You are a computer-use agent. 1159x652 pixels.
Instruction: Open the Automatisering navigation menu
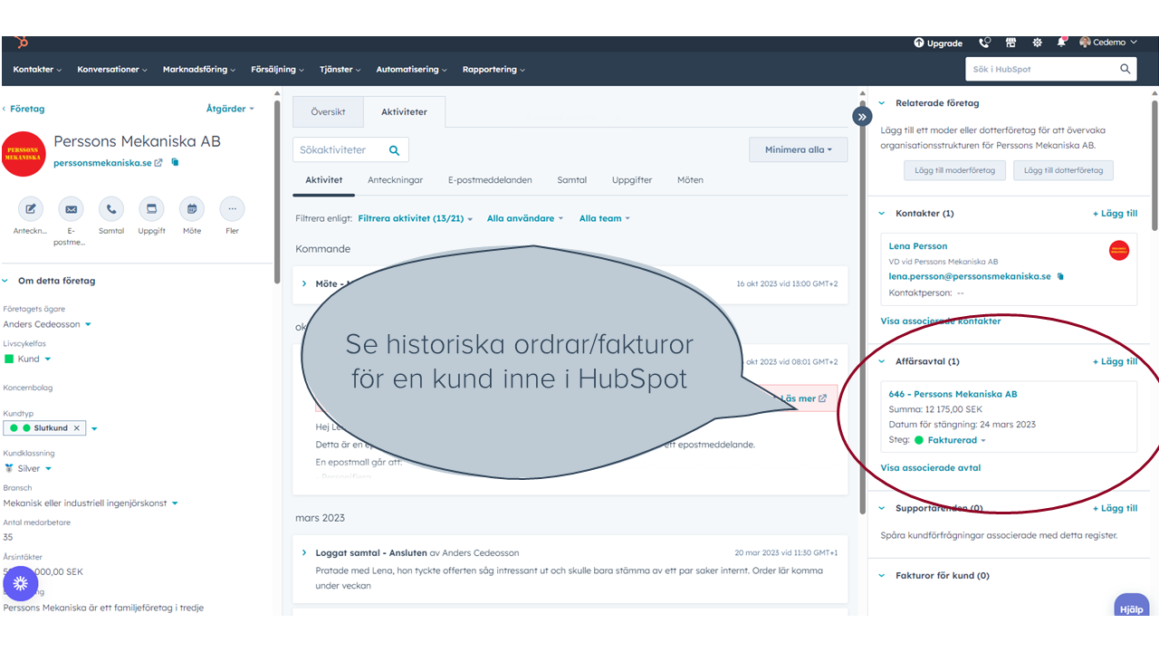coord(412,70)
